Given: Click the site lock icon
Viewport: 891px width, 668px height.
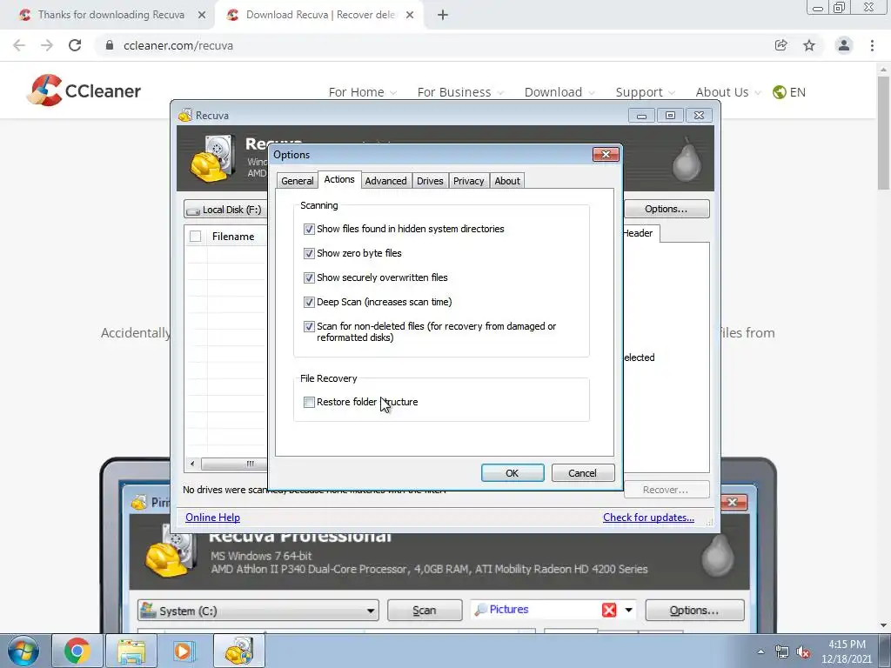Looking at the screenshot, I should [110, 45].
